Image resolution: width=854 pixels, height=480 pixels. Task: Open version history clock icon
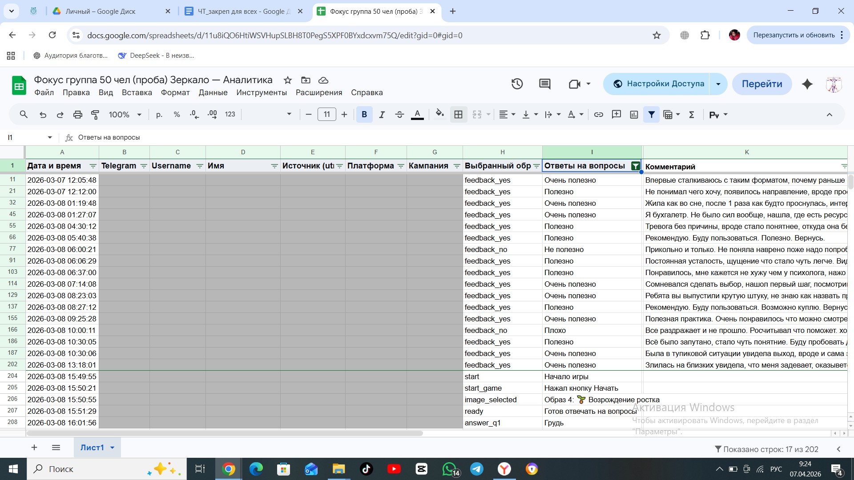tap(517, 84)
